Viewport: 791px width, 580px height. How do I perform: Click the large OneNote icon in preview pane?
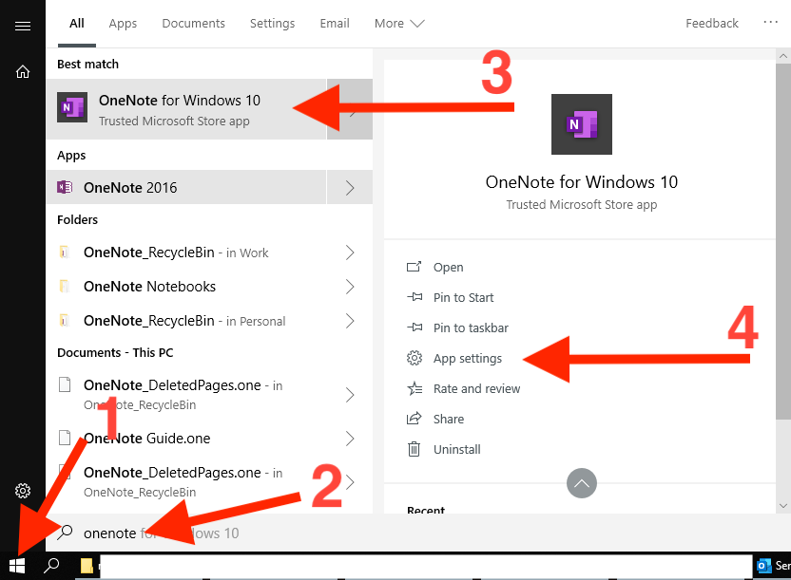(x=582, y=124)
